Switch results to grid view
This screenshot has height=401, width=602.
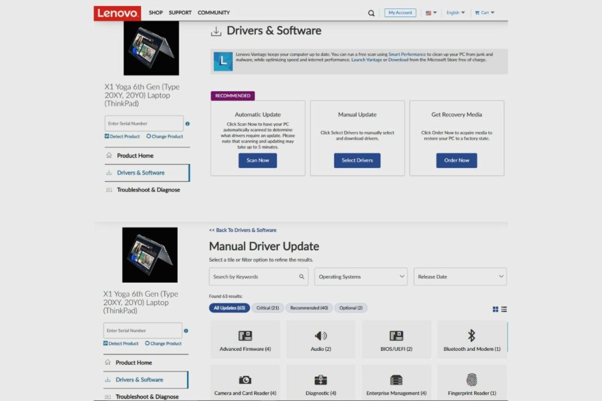click(x=495, y=309)
